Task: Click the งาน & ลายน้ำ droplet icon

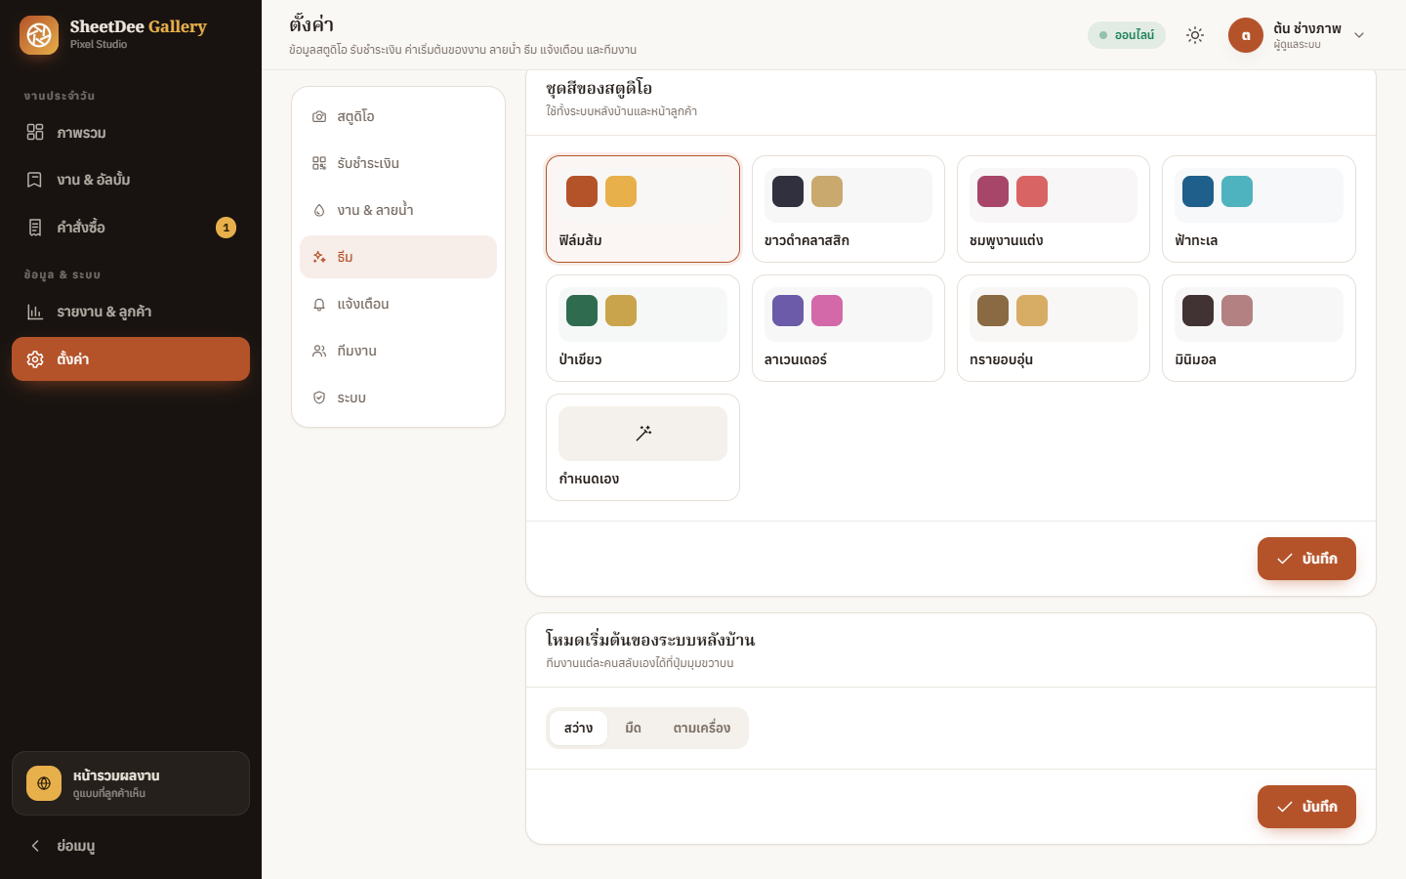Action: [319, 210]
